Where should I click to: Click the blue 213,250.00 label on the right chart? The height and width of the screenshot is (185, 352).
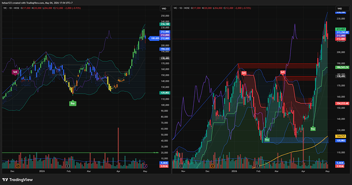tap(342, 33)
